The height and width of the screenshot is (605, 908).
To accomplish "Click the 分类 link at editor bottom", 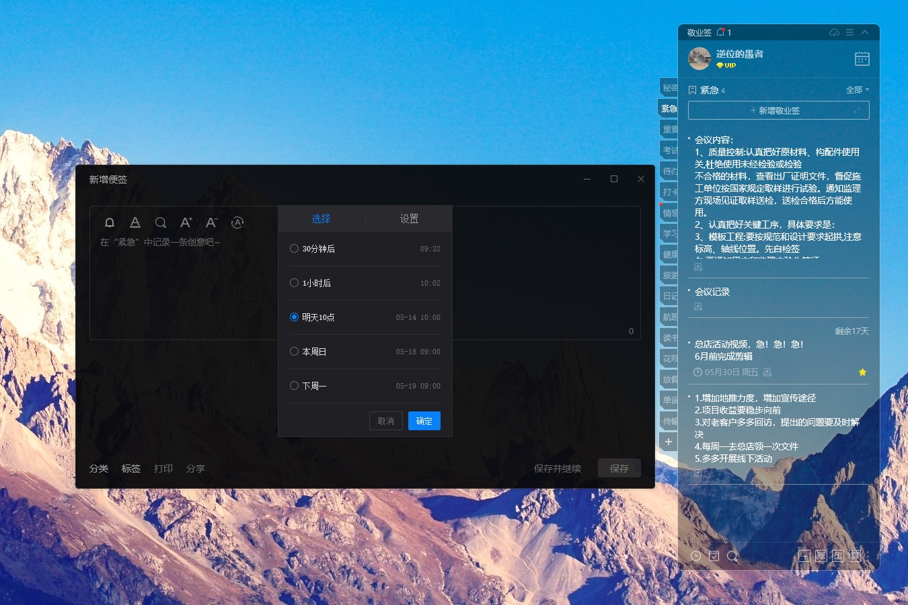I will point(99,469).
